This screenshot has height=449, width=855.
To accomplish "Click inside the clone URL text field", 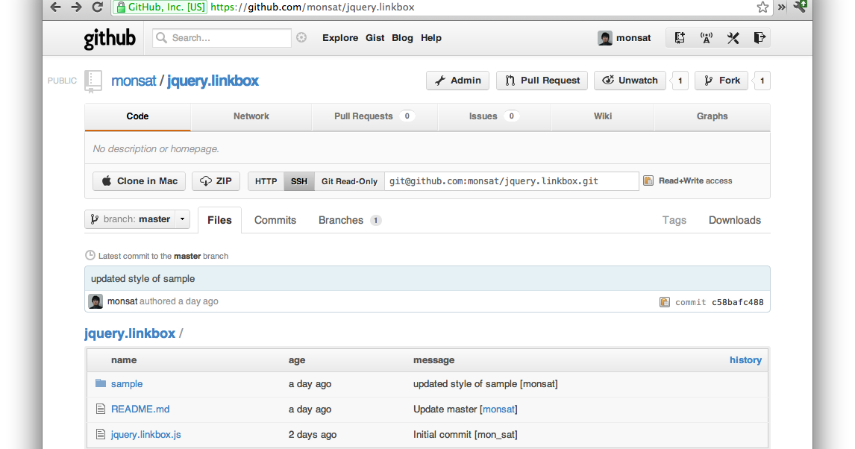I will [x=511, y=180].
